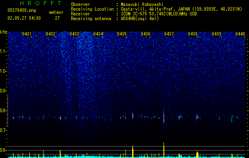
Task: Click the strong meteor echo just before 0437
Action: (x=164, y=117)
